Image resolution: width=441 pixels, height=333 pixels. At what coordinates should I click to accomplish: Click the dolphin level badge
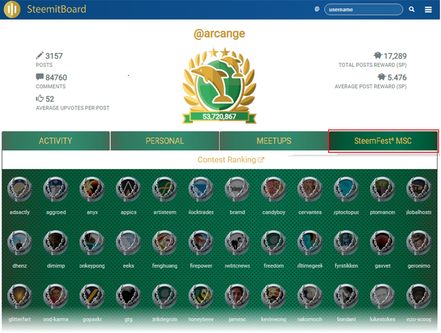tap(219, 86)
